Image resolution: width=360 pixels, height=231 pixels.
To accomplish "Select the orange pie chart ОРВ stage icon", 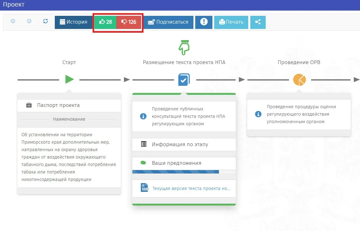I will coord(299,80).
